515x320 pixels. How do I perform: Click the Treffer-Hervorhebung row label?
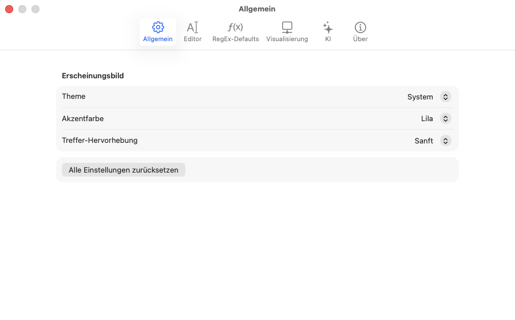tap(100, 141)
